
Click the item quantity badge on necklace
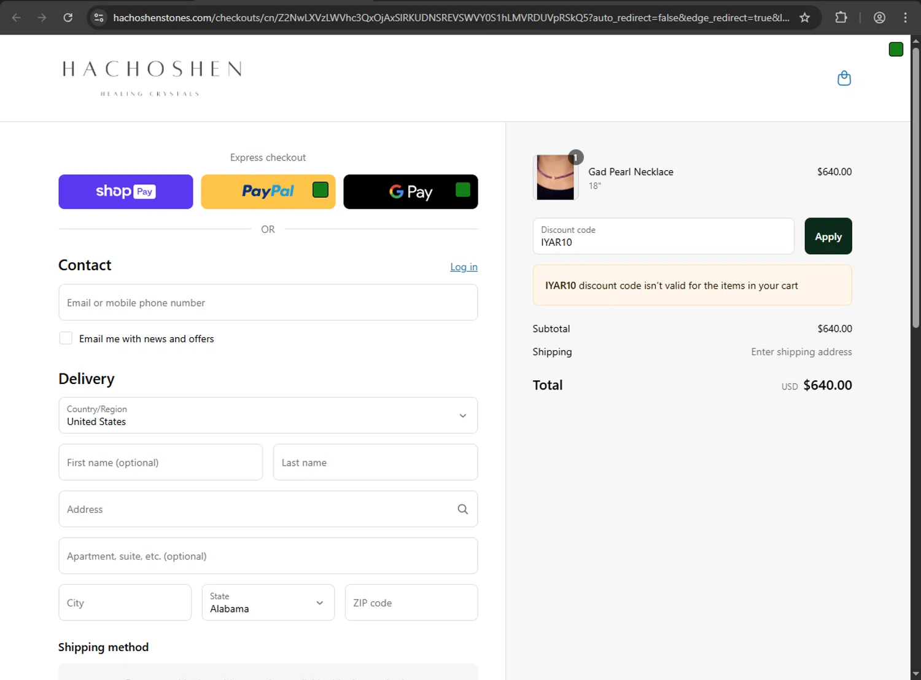click(x=575, y=157)
